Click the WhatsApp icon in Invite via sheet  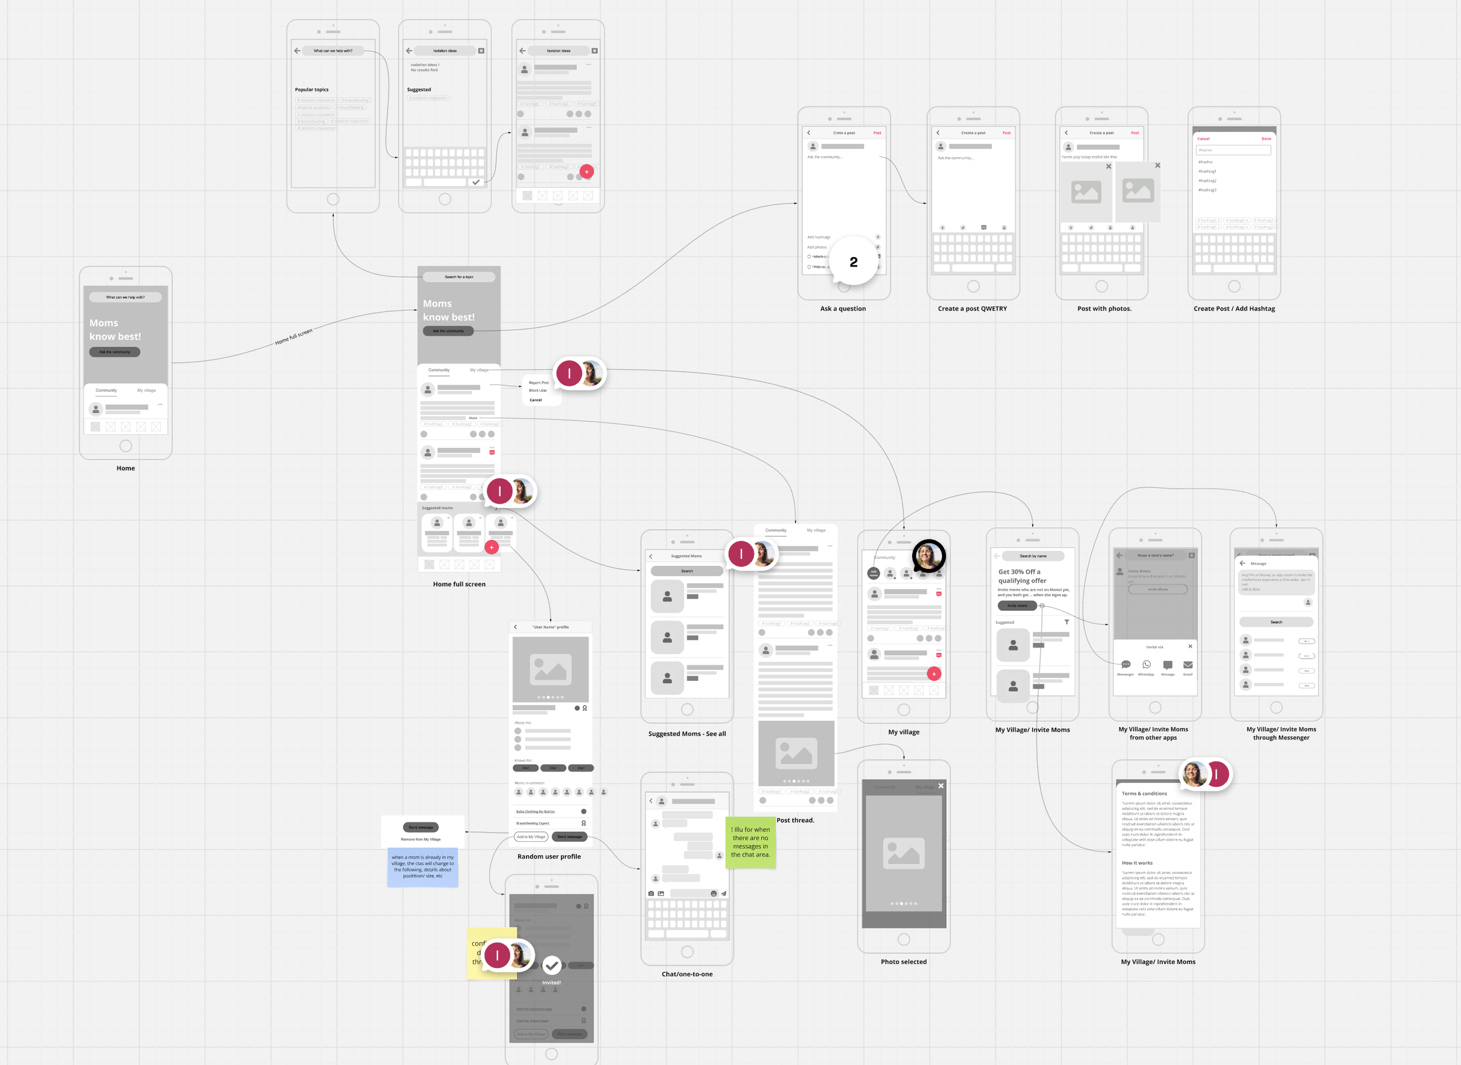pos(1147,665)
